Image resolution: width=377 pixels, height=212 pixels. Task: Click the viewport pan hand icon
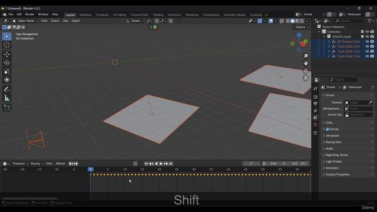306,63
